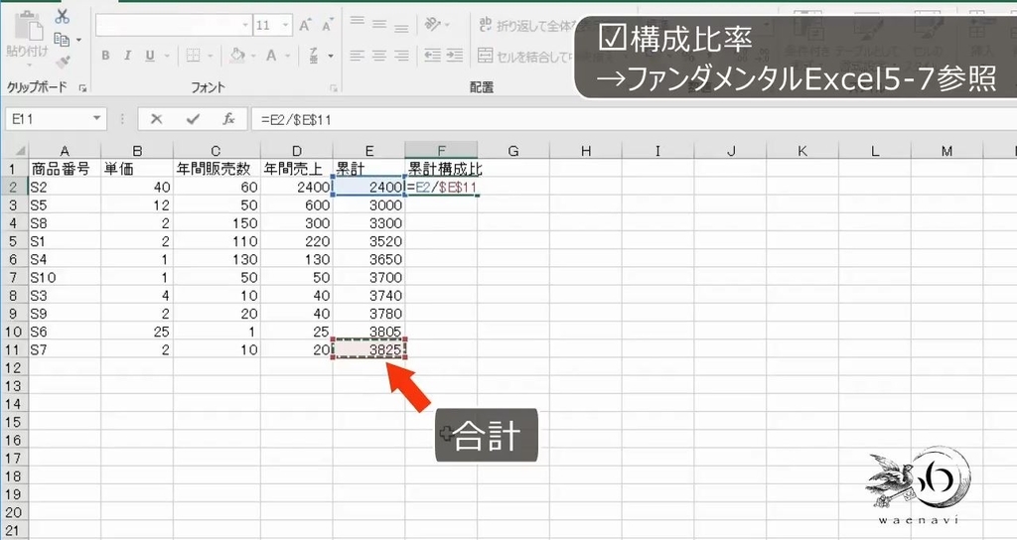This screenshot has width=1017, height=540.
Task: Click the Cut scissors icon
Action: click(x=63, y=16)
